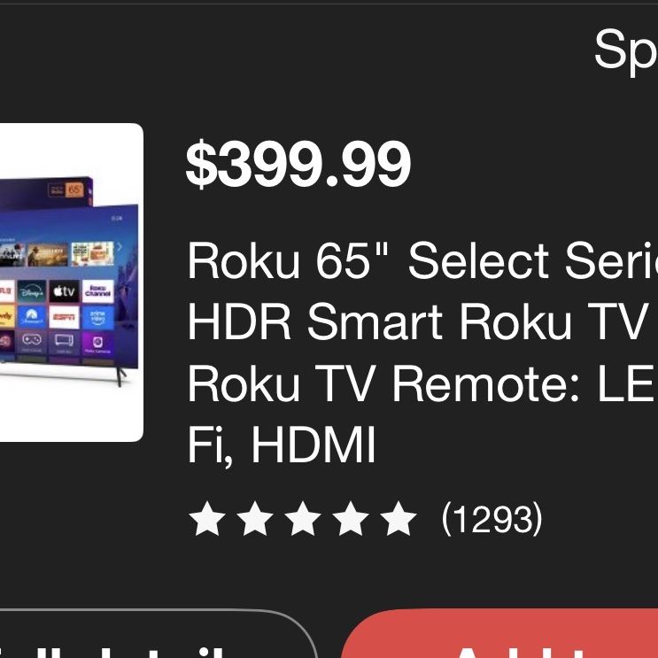The width and height of the screenshot is (658, 658).
Task: Click the Sponsored label at top right
Action: point(626,50)
